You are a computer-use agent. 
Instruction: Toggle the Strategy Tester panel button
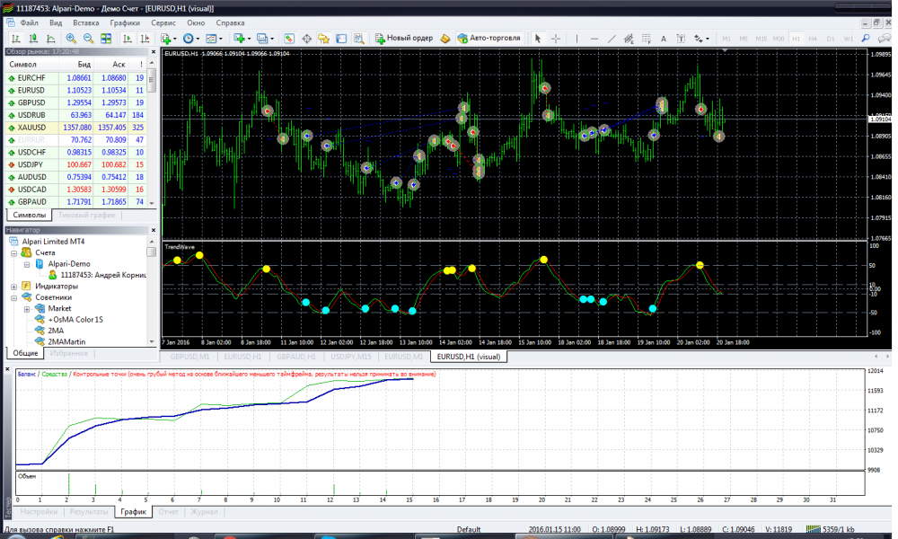coord(359,39)
